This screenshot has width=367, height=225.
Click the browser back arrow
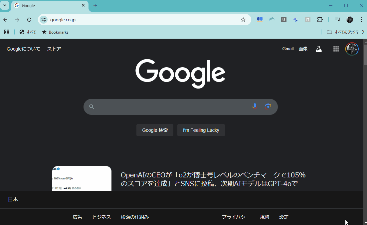pos(5,20)
